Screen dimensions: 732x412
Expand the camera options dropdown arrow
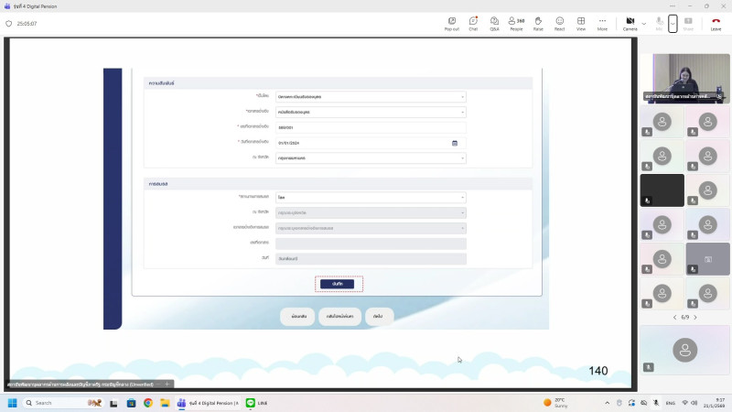(x=644, y=23)
